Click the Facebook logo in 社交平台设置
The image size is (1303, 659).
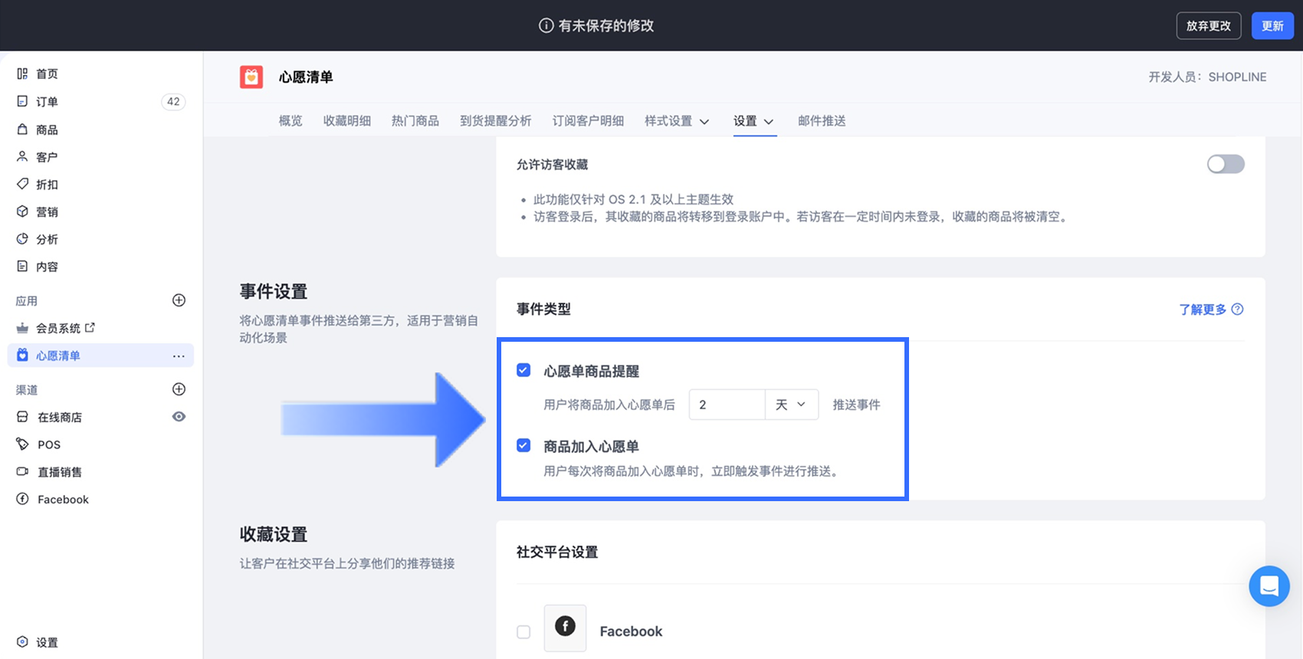[x=565, y=628]
